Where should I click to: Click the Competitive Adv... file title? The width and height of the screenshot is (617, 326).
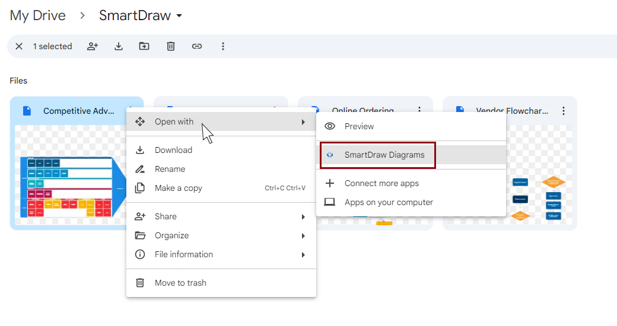(79, 111)
